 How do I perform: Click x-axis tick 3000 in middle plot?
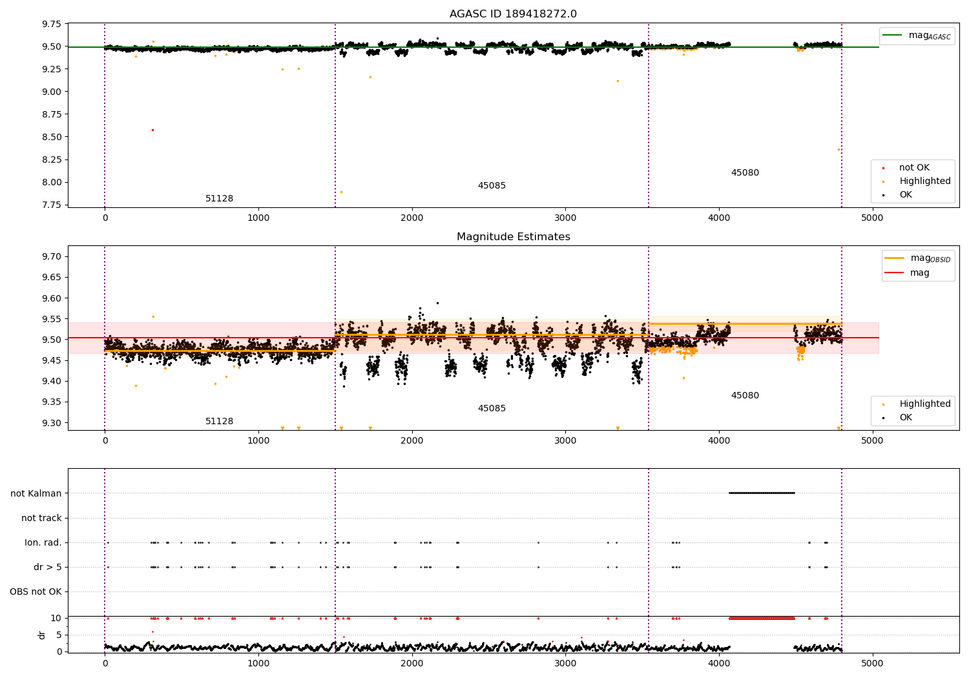pyautogui.click(x=565, y=441)
